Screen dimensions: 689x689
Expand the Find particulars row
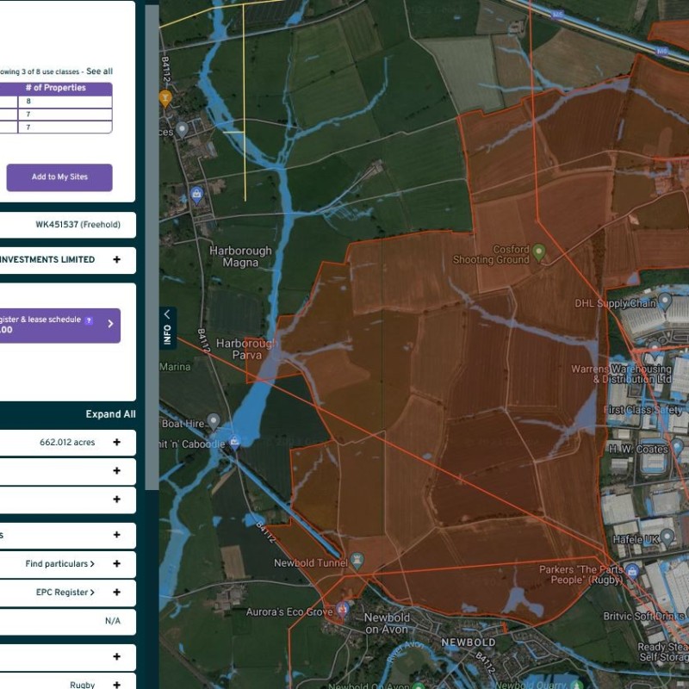point(116,564)
